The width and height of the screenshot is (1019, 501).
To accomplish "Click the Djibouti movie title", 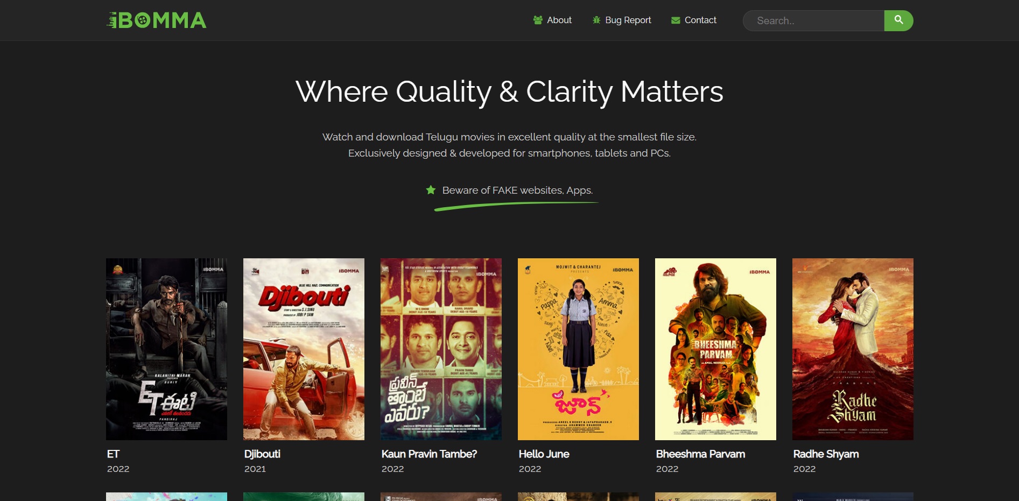I will (x=262, y=454).
